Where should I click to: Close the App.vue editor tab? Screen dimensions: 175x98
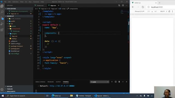tap(59, 5)
